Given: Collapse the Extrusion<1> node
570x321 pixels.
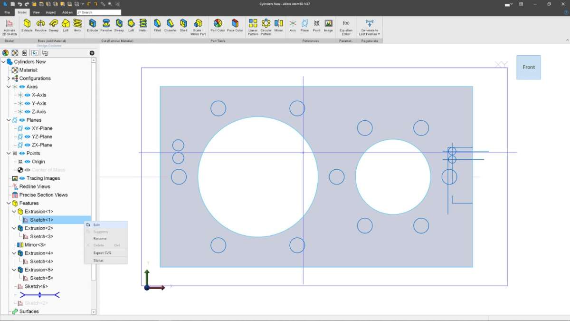Looking at the screenshot, I should (14, 212).
